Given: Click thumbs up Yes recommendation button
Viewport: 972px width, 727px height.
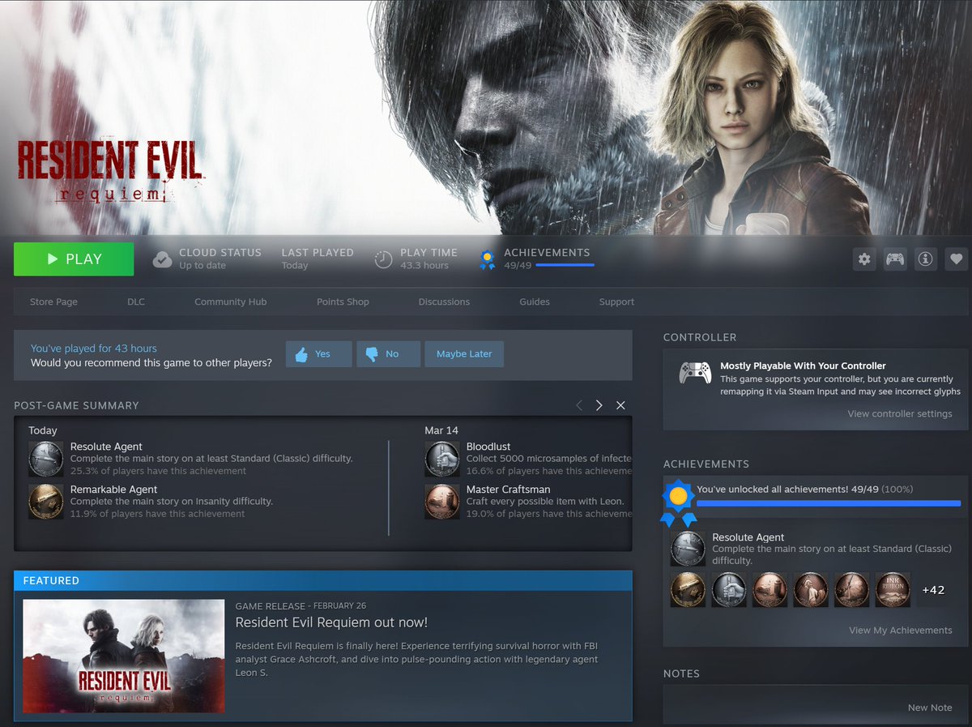Looking at the screenshot, I should (318, 354).
